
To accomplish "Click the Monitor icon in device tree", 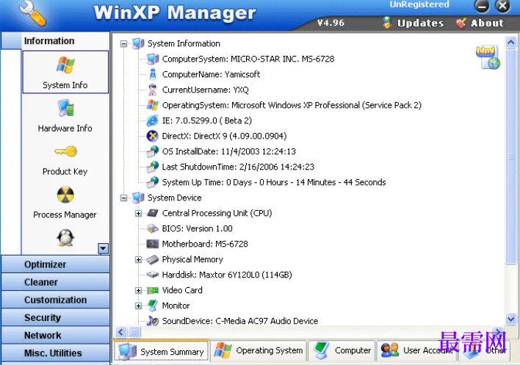I will point(153,306).
